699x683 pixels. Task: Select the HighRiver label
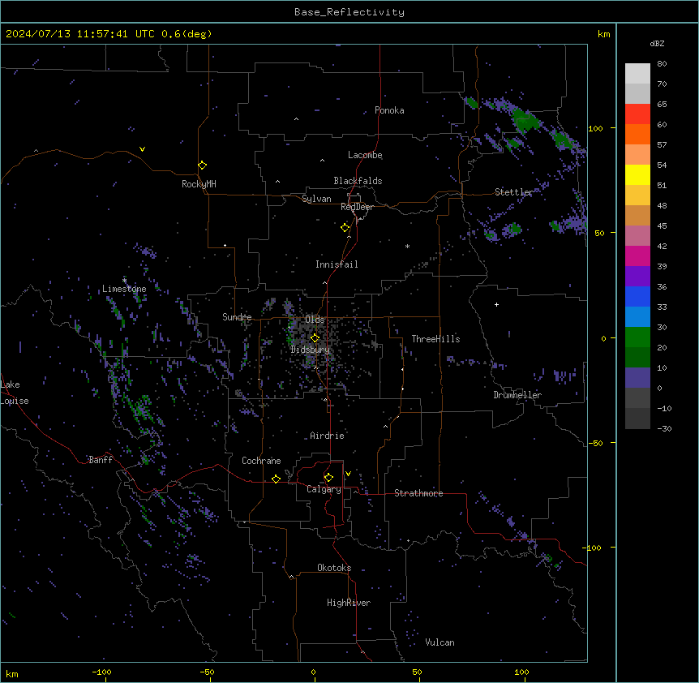[349, 603]
